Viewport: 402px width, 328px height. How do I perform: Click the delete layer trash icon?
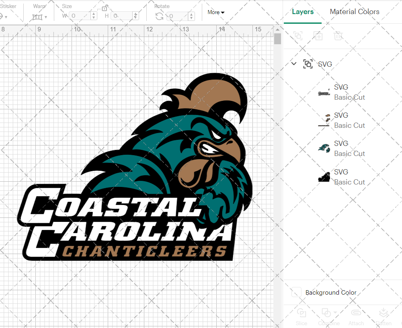pyautogui.click(x=338, y=36)
